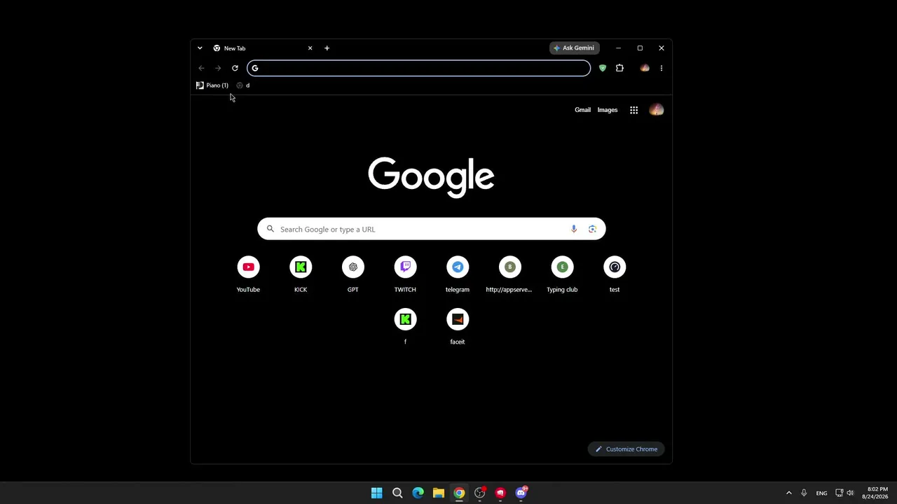This screenshot has width=897, height=504.
Task: Select the New Tab tab
Action: [x=263, y=48]
